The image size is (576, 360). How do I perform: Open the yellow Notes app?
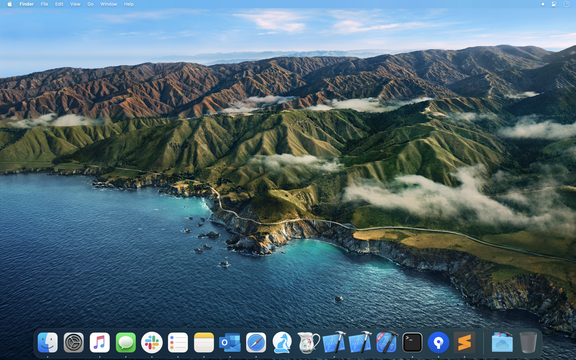pos(204,343)
